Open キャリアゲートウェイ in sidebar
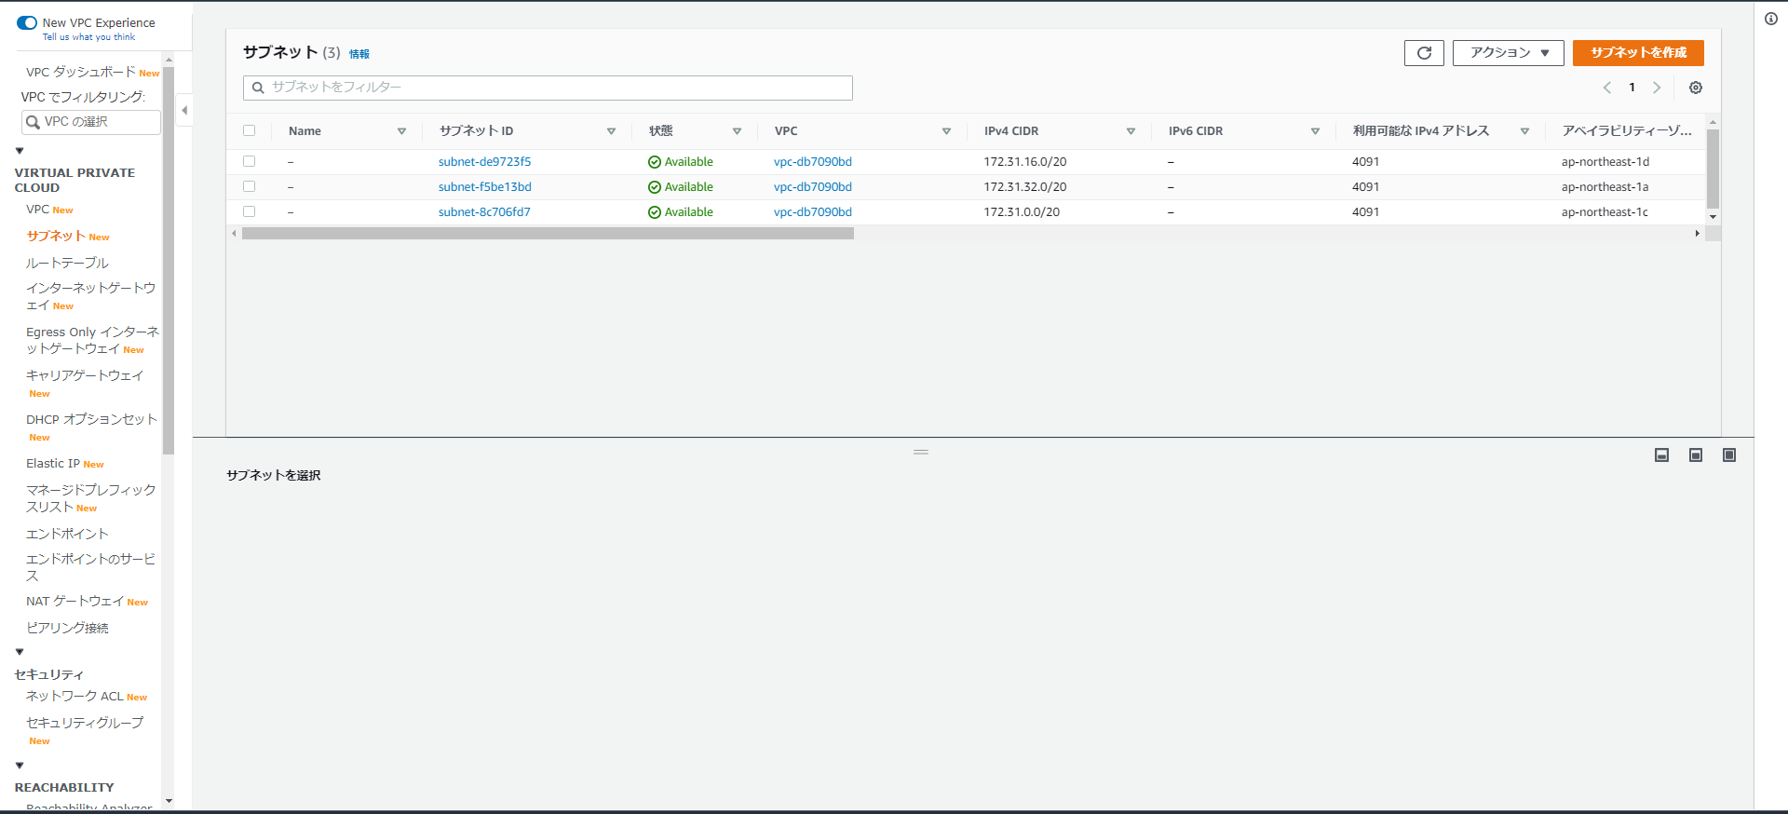The height and width of the screenshot is (814, 1788). click(x=85, y=375)
